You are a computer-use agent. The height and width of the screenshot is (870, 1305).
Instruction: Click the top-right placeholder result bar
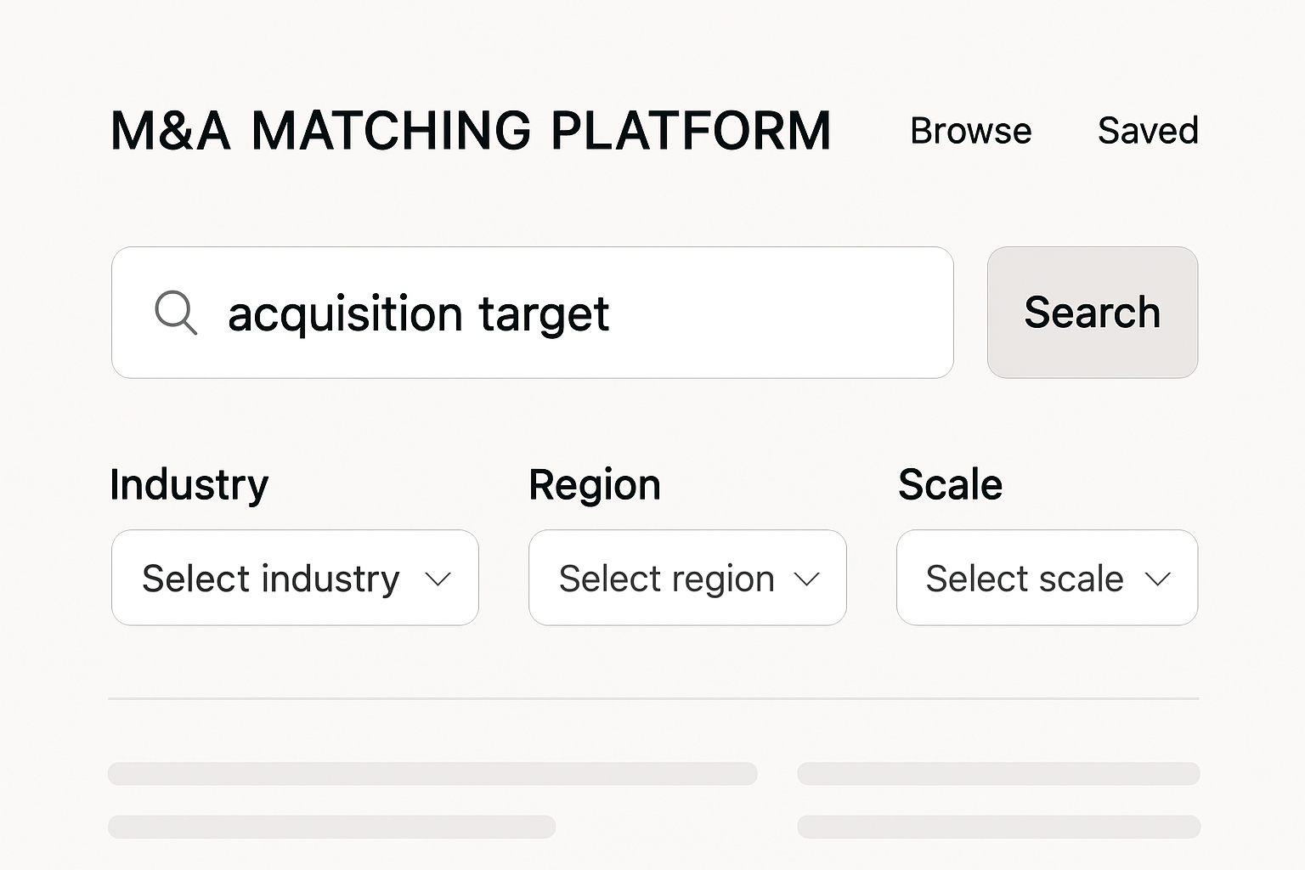pyautogui.click(x=998, y=773)
